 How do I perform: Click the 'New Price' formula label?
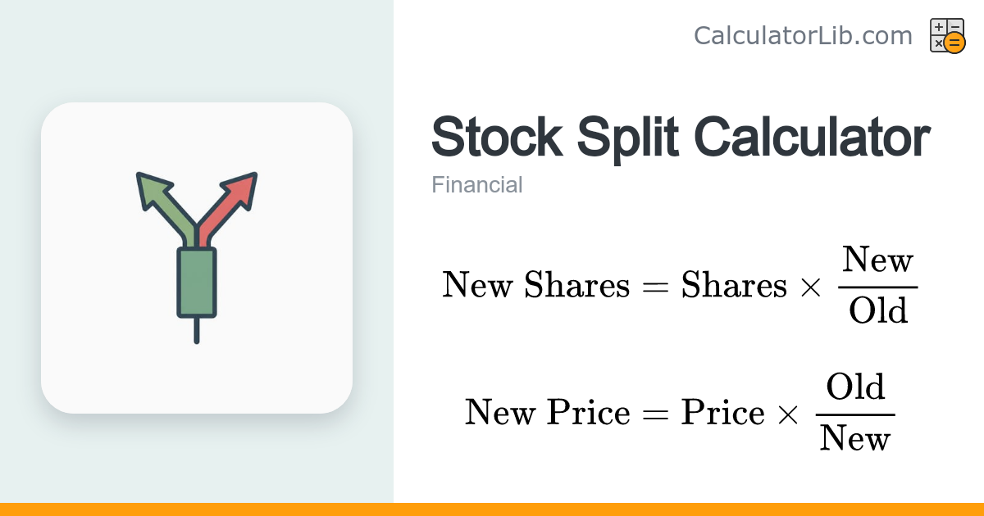pos(548,412)
